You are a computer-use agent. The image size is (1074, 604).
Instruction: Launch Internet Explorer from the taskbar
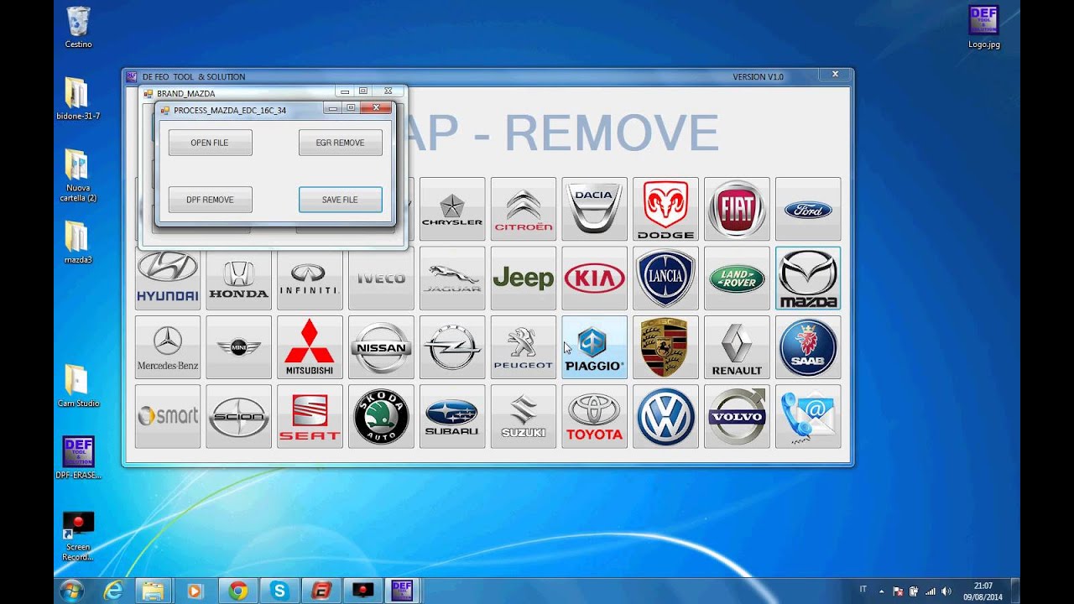click(x=112, y=591)
